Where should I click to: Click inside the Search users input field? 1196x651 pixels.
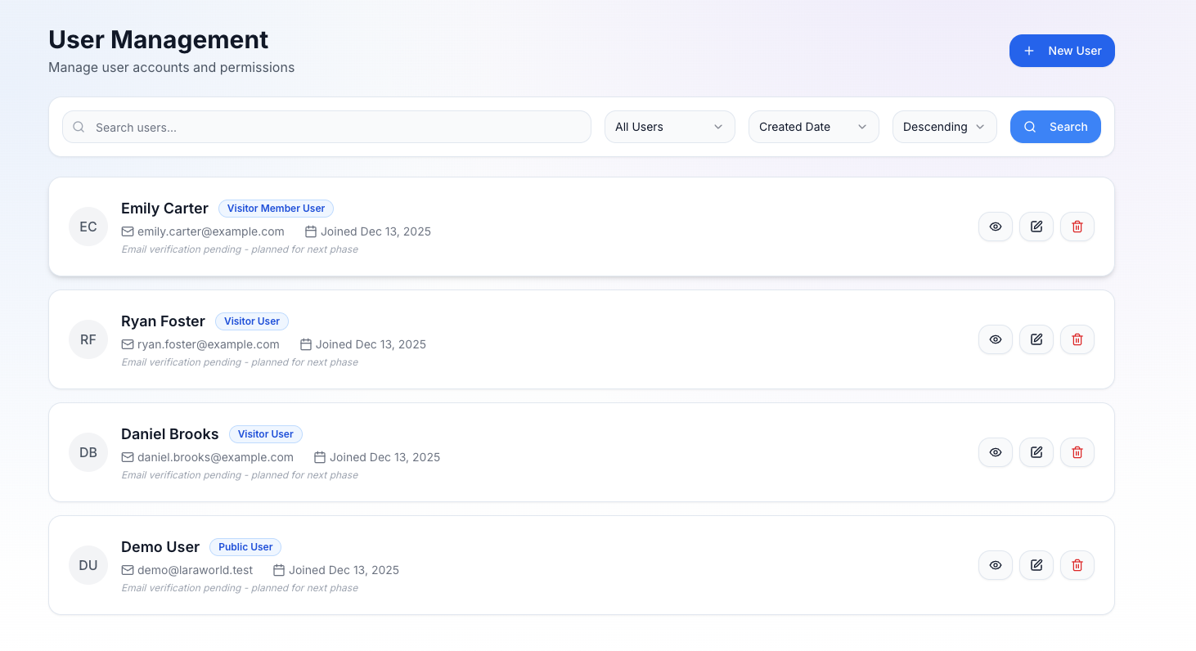[x=326, y=127]
